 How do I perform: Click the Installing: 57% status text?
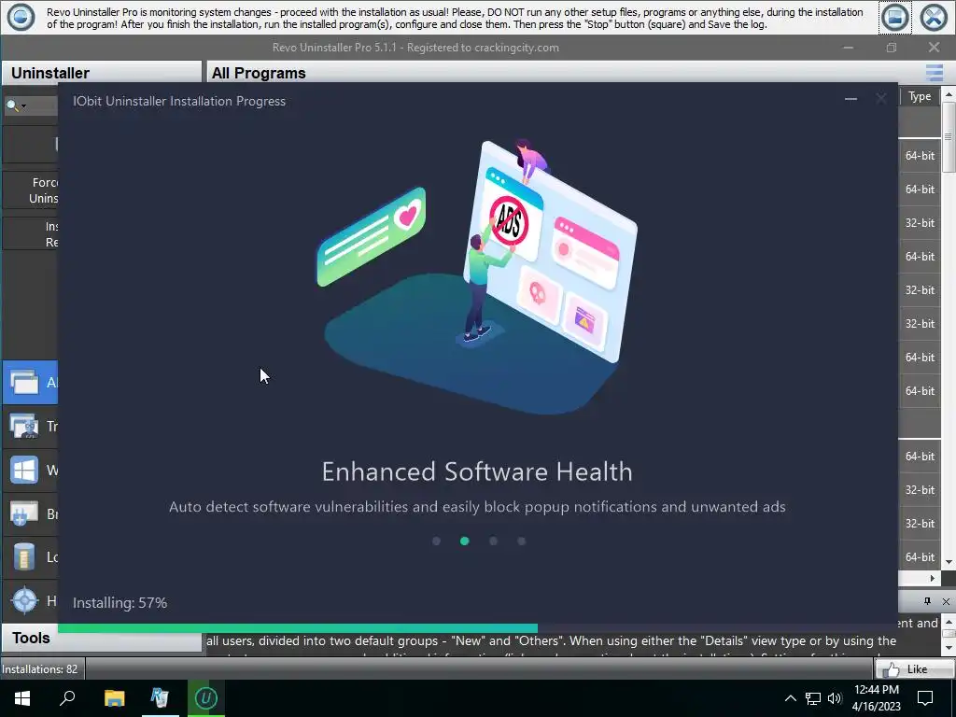120,602
